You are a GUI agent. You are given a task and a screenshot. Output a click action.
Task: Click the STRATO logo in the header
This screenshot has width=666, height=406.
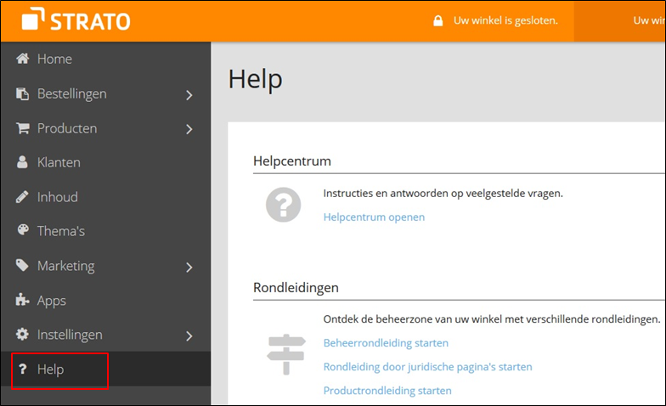coord(76,20)
